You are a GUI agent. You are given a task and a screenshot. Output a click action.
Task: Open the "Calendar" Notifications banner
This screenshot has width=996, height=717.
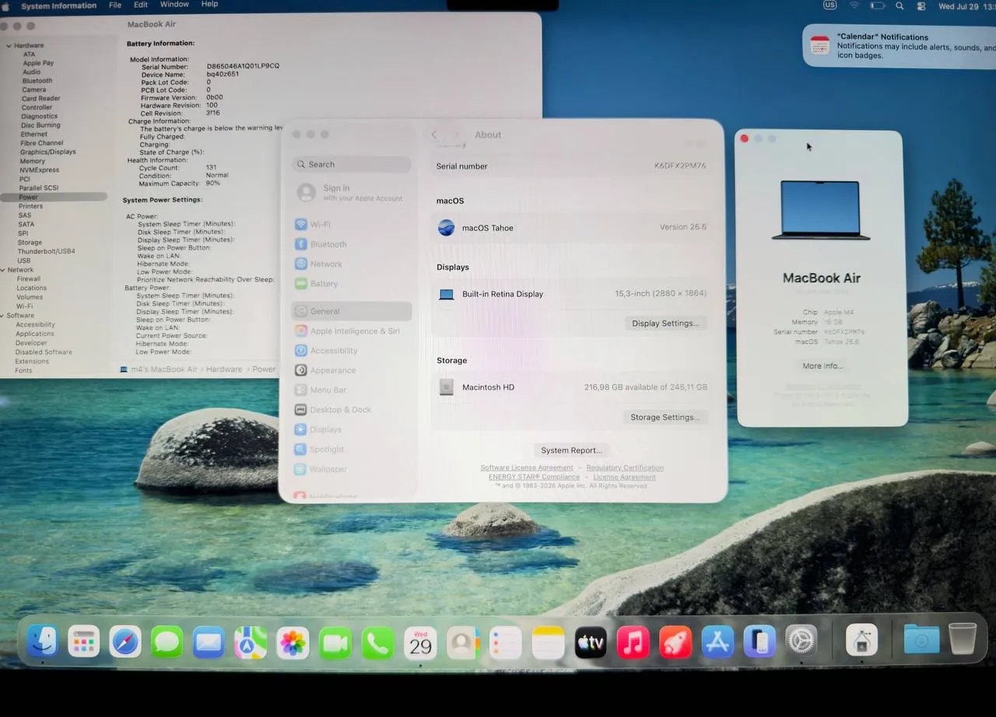900,46
